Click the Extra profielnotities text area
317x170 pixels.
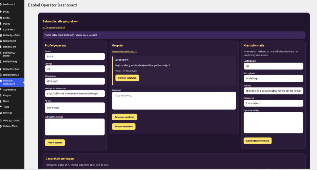click(x=75, y=127)
